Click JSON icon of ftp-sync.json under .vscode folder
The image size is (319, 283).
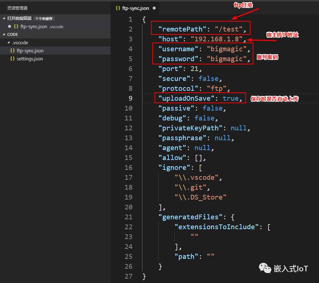pyautogui.click(x=12, y=51)
